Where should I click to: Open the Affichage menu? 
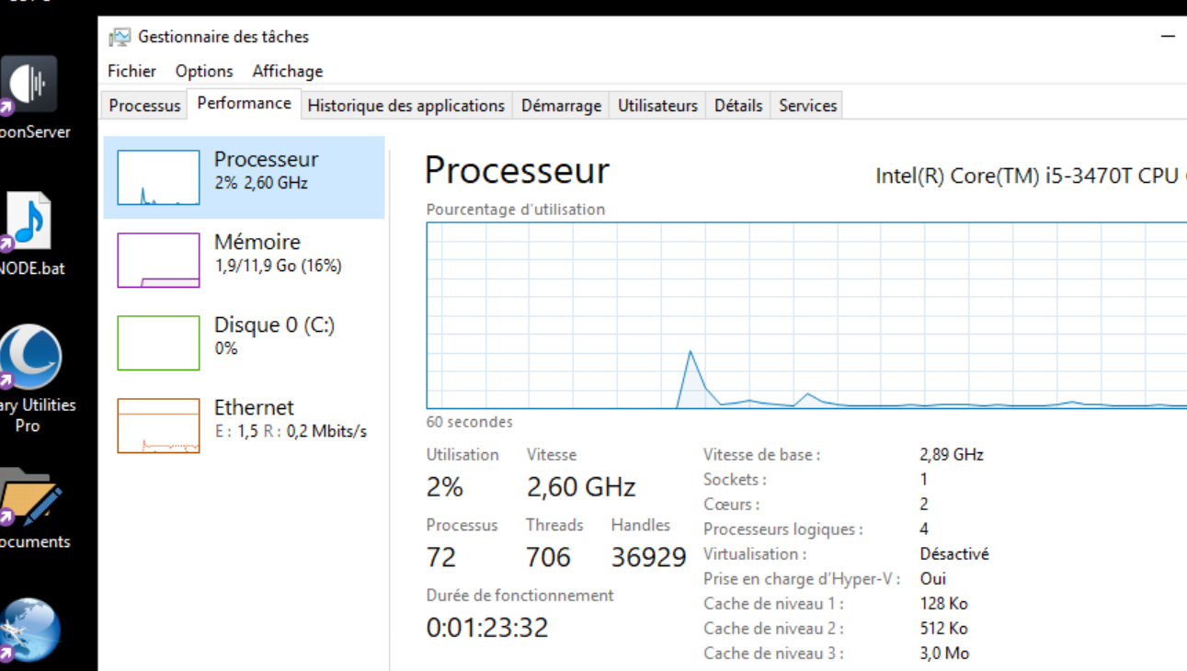tap(288, 71)
